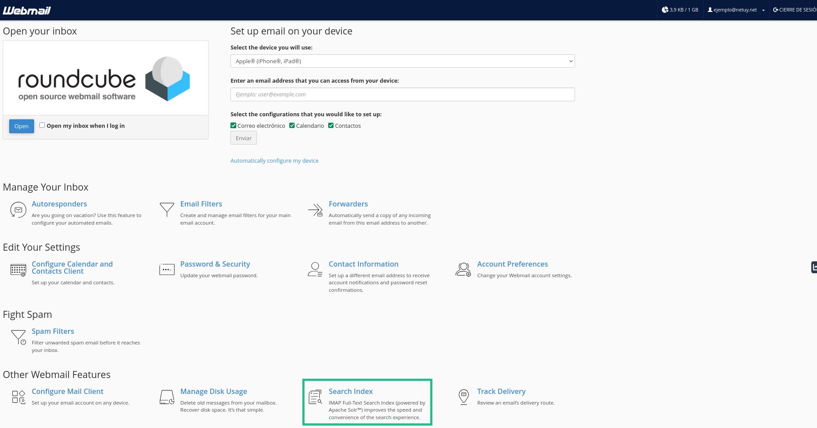Viewport: 817px width, 428px height.
Task: Click Cierre de Sesión to log out
Action: pos(794,10)
